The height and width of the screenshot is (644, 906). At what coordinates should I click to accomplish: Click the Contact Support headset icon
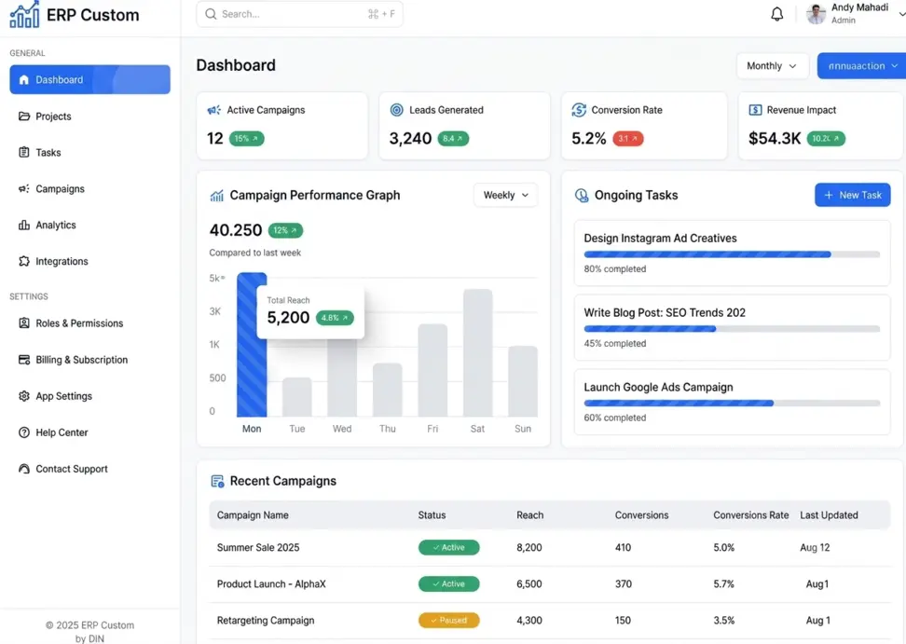tap(23, 469)
